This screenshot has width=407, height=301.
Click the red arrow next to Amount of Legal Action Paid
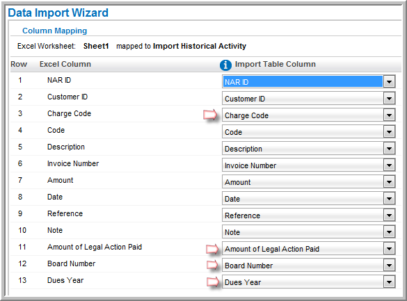pos(212,249)
